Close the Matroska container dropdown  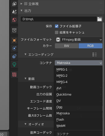tap(79, 63)
